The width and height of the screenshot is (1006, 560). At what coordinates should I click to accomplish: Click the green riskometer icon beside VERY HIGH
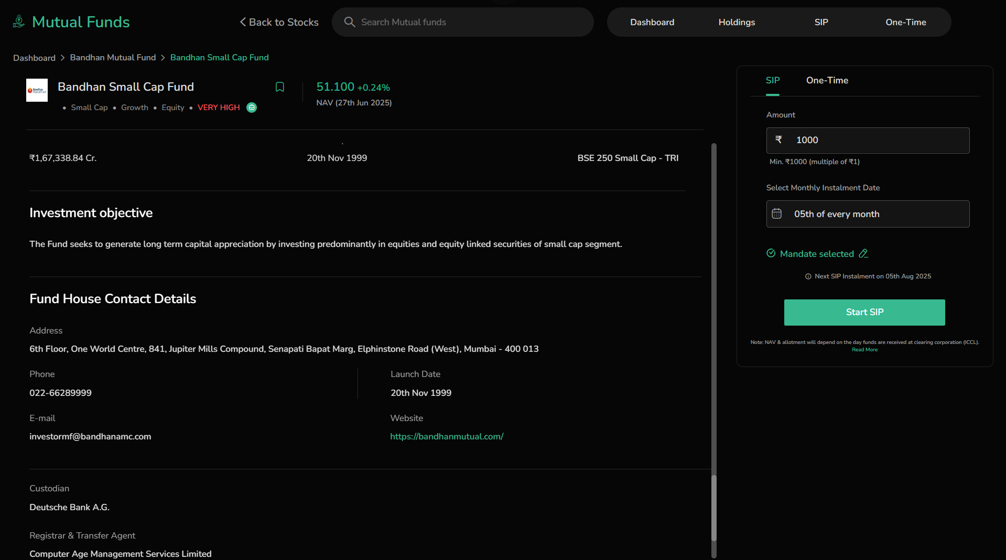pyautogui.click(x=252, y=107)
